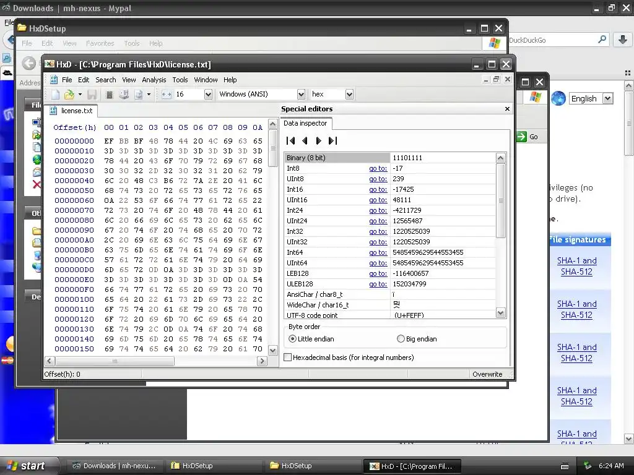
Task: Click in the DuckDuckGo search field
Action: 552,40
